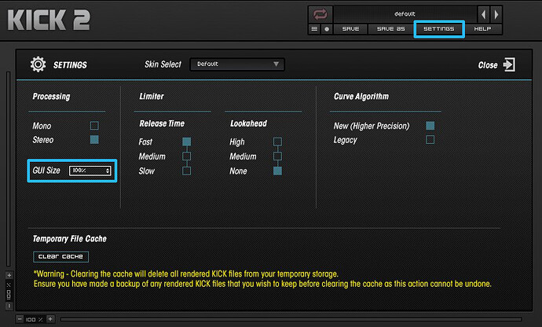Go to the next preset arrow
This screenshot has height=327, width=542.
coord(496,14)
